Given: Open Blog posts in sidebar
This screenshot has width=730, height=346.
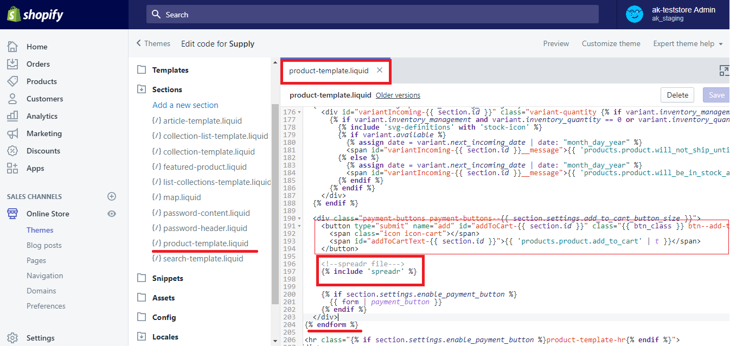Looking at the screenshot, I should (44, 245).
